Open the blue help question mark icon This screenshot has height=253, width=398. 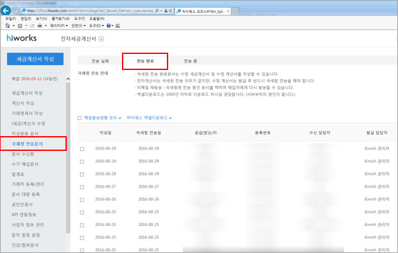[108, 26]
